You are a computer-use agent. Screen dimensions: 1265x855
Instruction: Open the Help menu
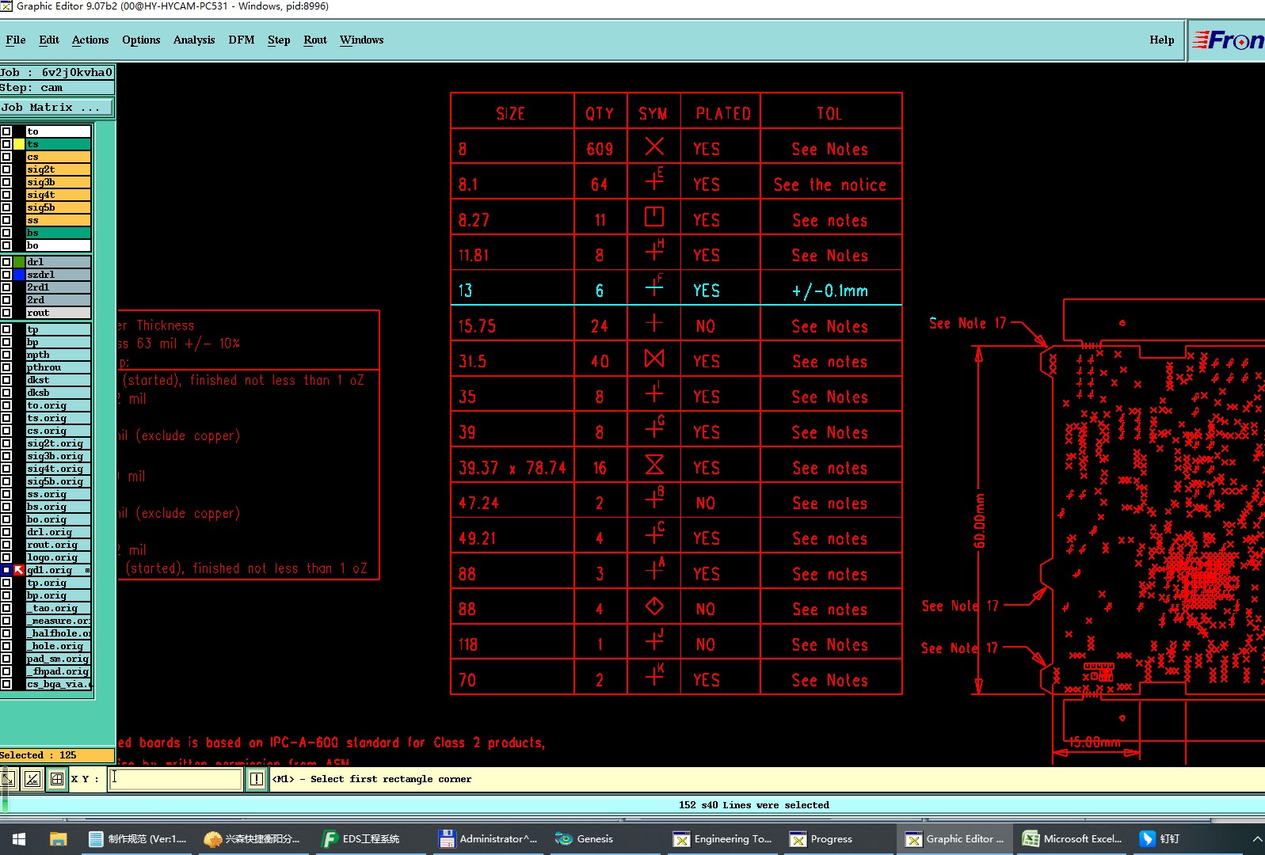(x=1162, y=40)
